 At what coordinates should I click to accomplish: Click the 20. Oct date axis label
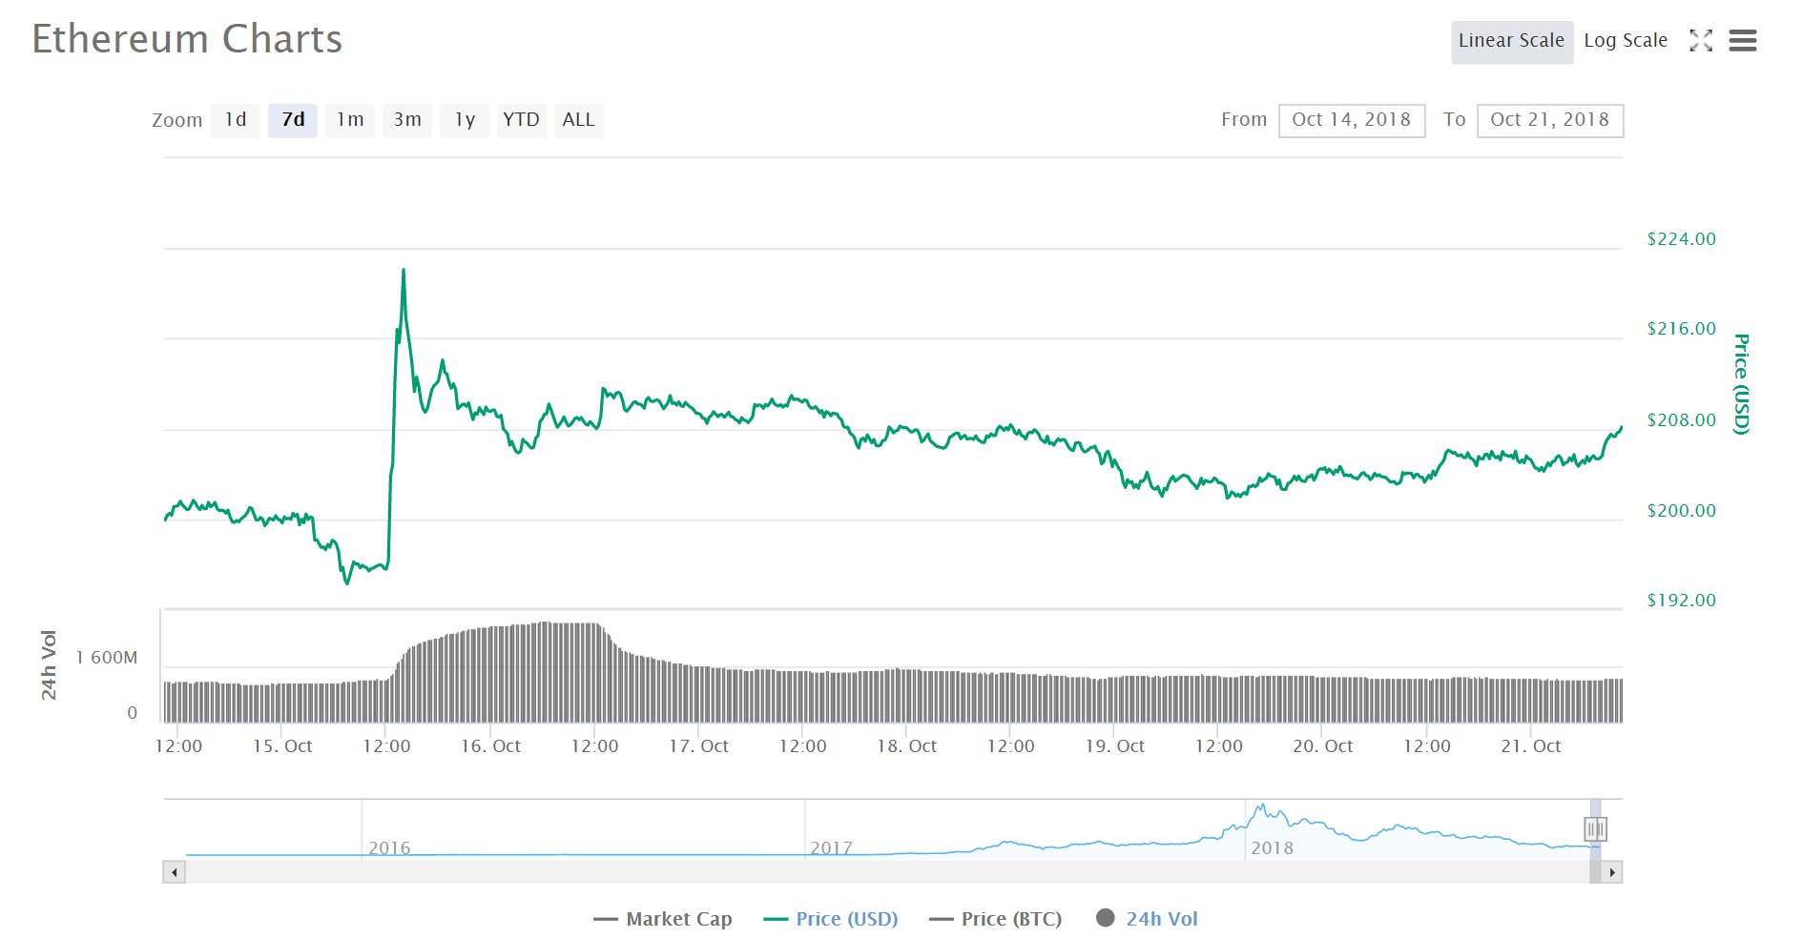click(x=1322, y=746)
